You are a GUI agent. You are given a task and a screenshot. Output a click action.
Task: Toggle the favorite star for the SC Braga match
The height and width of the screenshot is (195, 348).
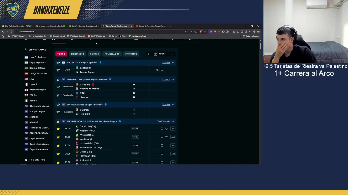58,112
